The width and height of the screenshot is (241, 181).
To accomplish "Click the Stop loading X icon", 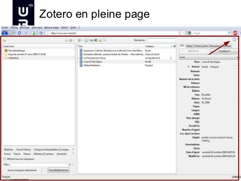I will point(26,33).
